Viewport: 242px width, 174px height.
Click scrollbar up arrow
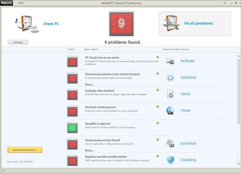(x=239, y=56)
